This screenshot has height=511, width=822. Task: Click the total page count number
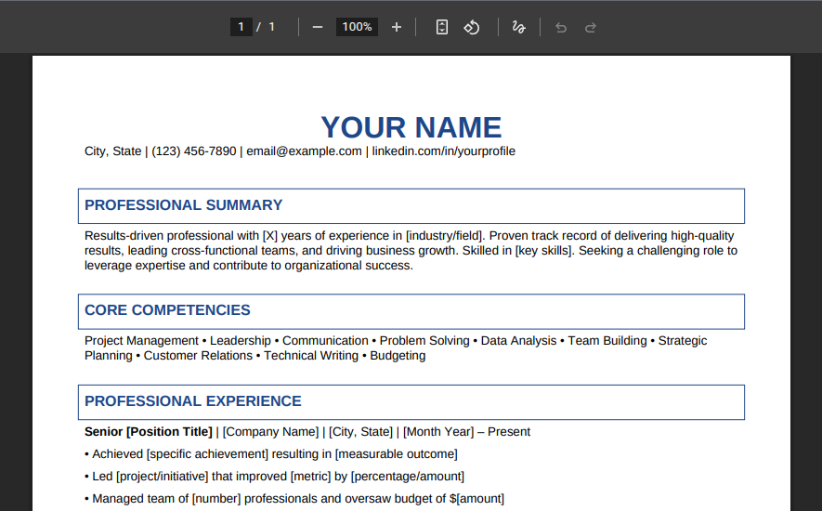coord(272,27)
